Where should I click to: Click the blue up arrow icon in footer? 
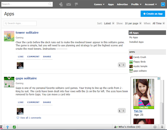coord(8,127)
